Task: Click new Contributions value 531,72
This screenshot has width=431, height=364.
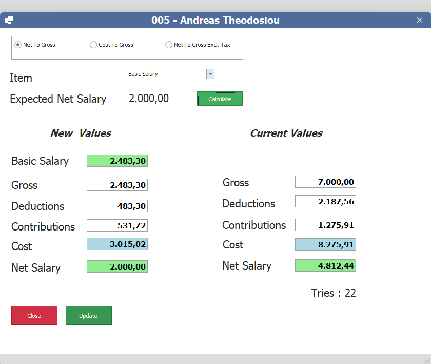Action: (117, 225)
